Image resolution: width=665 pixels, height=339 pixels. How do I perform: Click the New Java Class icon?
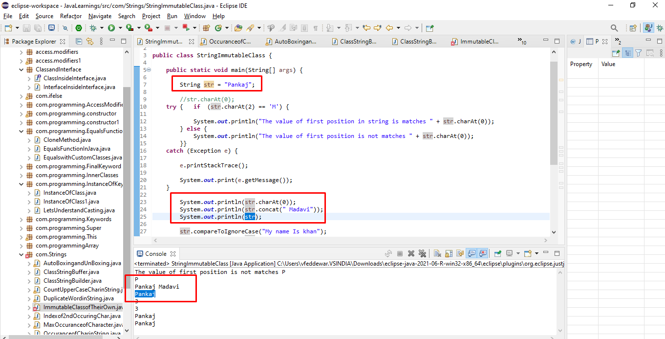coord(218,28)
